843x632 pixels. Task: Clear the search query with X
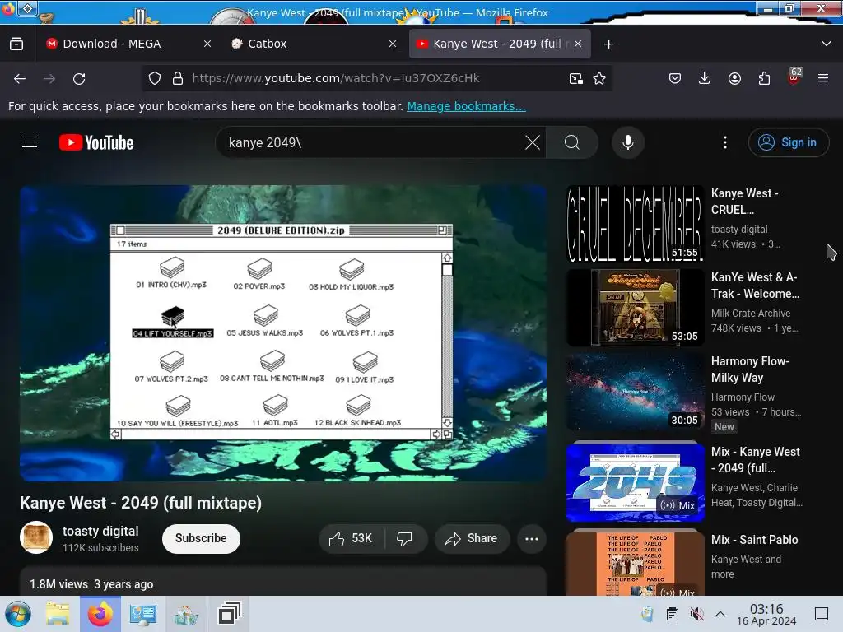click(x=533, y=142)
